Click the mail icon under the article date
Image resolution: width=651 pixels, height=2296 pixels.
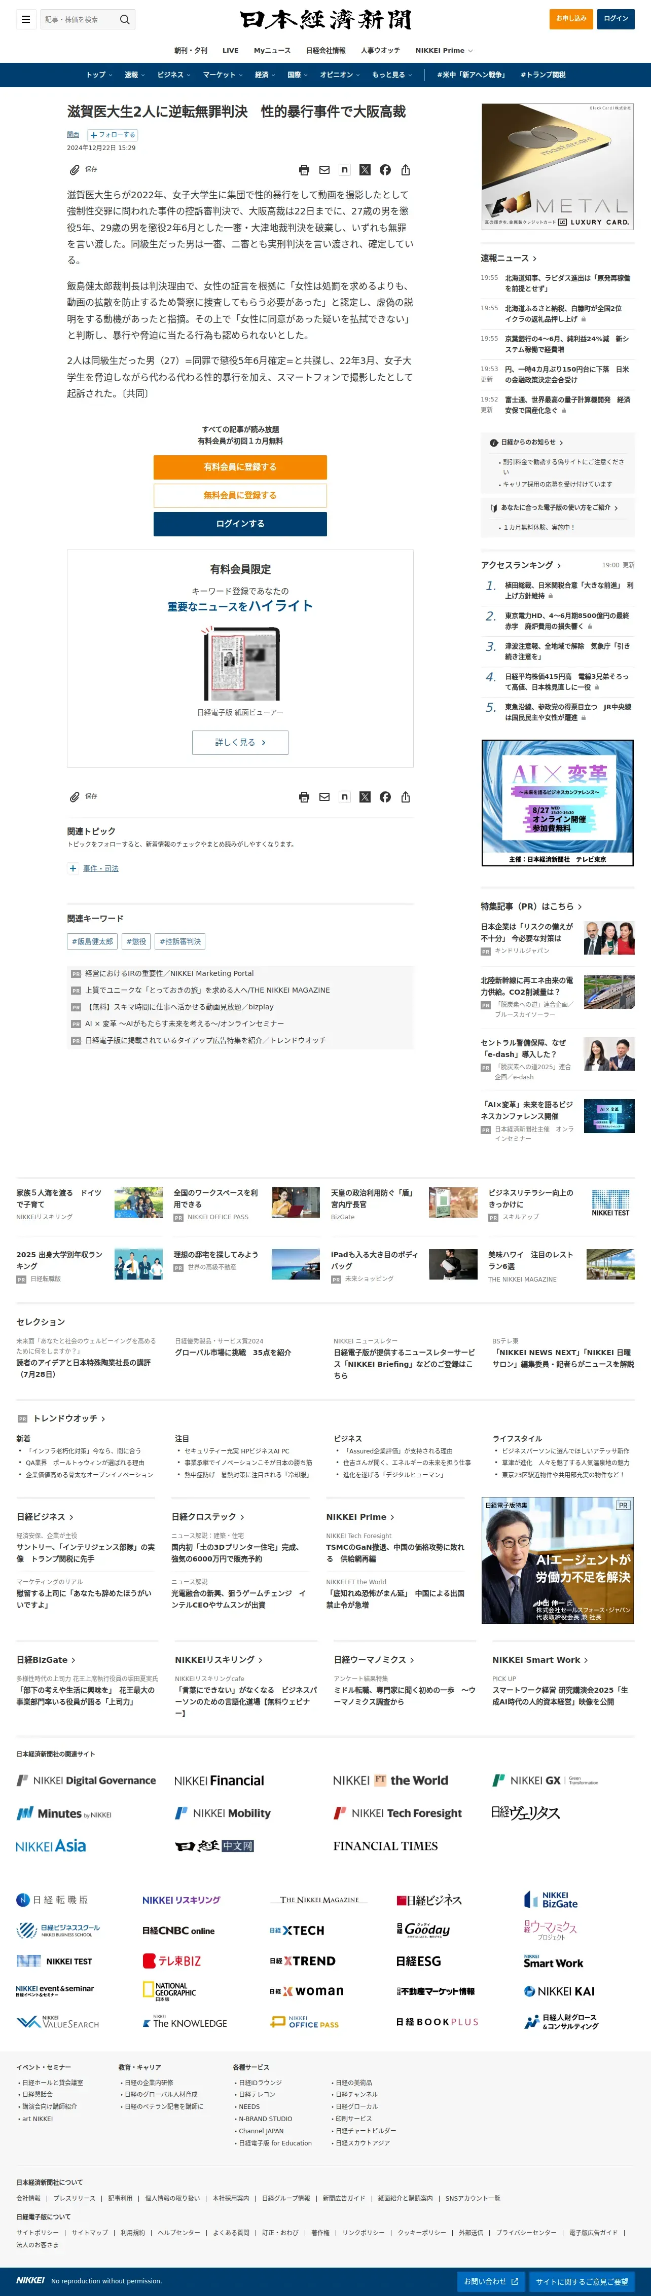pyautogui.click(x=324, y=169)
